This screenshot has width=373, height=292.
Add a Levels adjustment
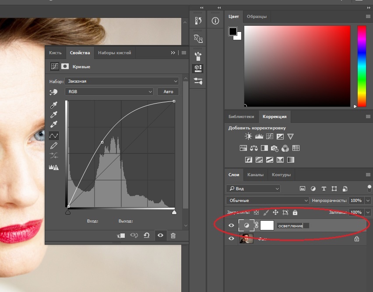coord(259,136)
